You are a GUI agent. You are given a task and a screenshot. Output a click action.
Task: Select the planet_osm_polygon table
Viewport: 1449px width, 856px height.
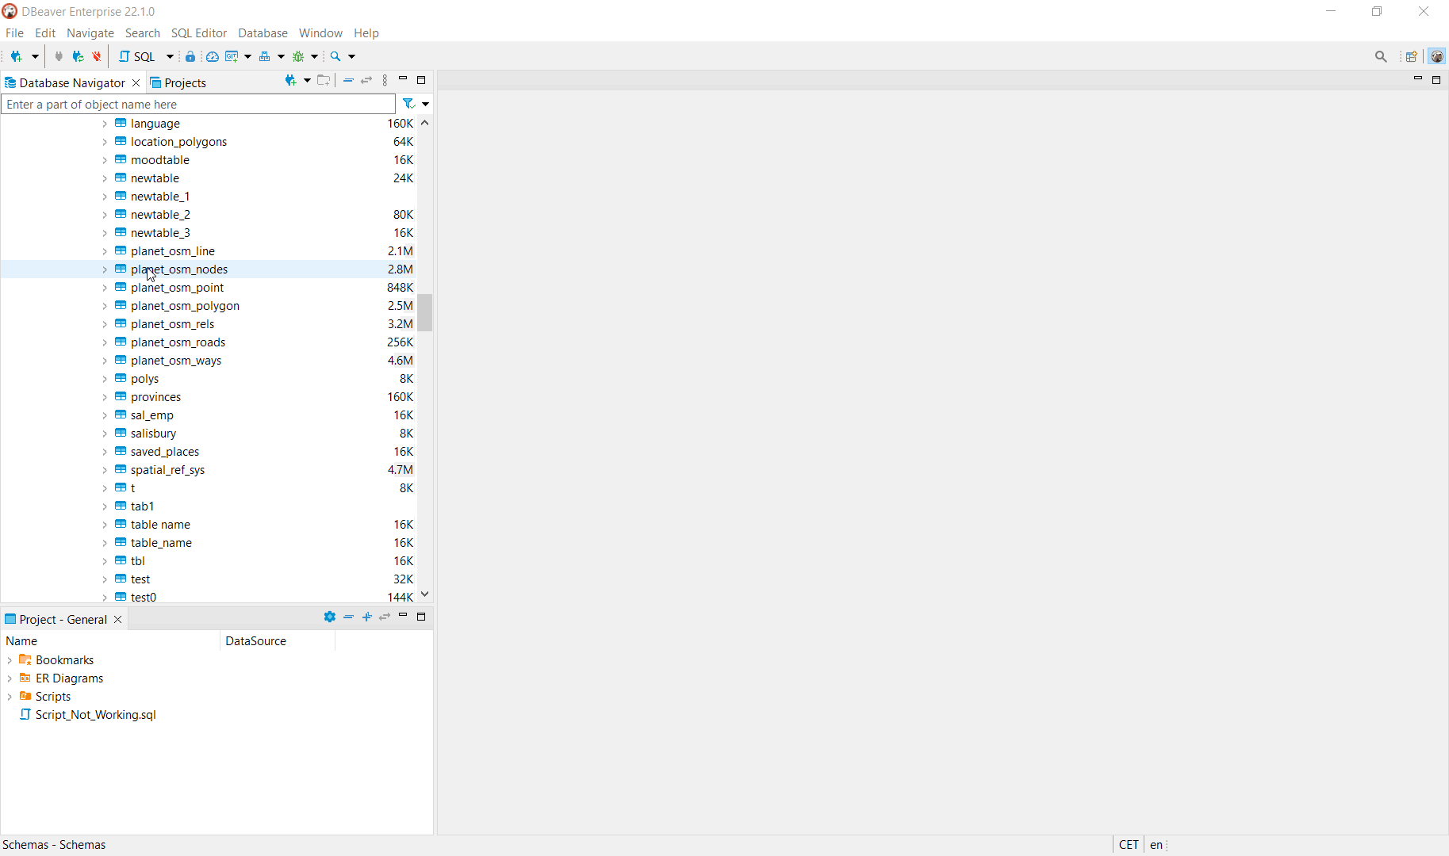(185, 306)
